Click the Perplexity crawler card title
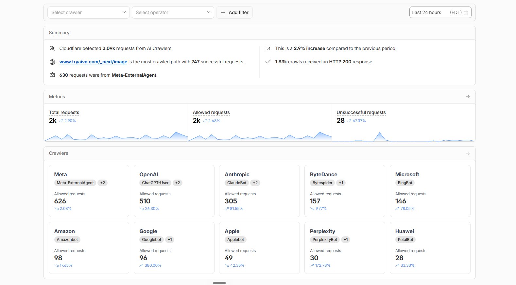Image resolution: width=516 pixels, height=285 pixels. 323,231
